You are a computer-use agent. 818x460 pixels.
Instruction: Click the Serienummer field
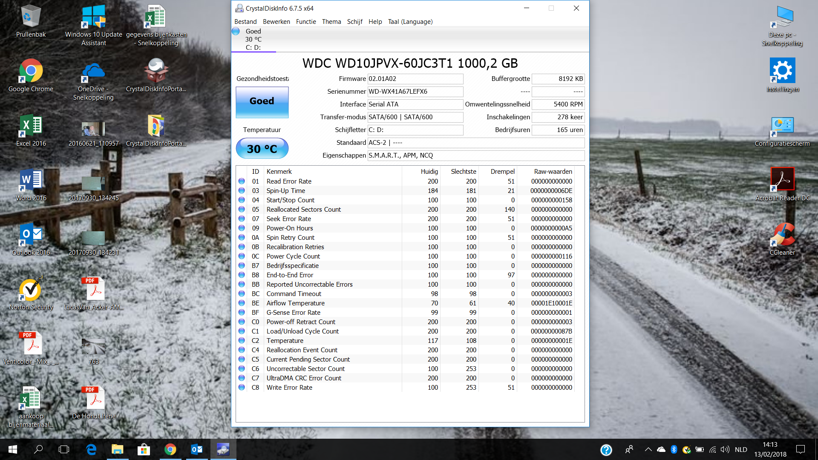(415, 92)
